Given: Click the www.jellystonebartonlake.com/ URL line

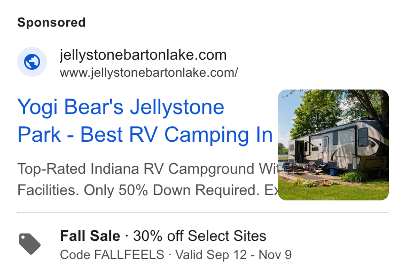Looking at the screenshot, I should (149, 72).
